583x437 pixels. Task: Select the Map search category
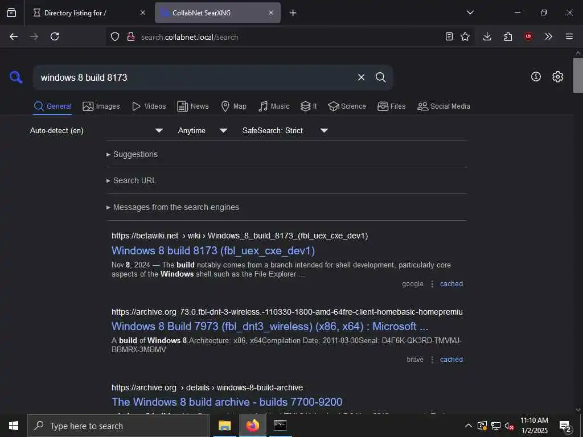233,106
